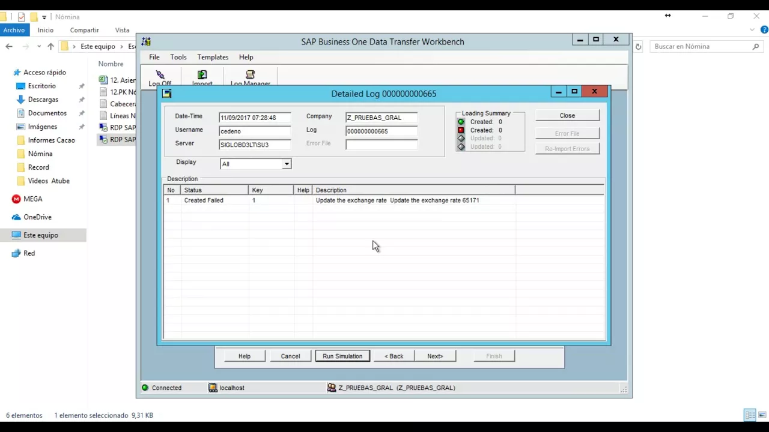Click the < Back wizard button
The width and height of the screenshot is (769, 432).
(x=394, y=356)
